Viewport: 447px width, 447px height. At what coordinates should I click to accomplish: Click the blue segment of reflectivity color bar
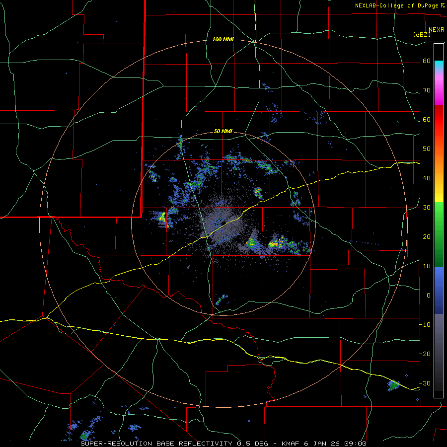pos(439,291)
